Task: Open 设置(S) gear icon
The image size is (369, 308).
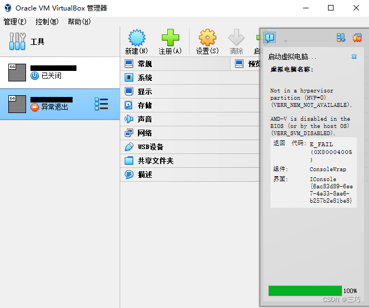Action: (207, 38)
